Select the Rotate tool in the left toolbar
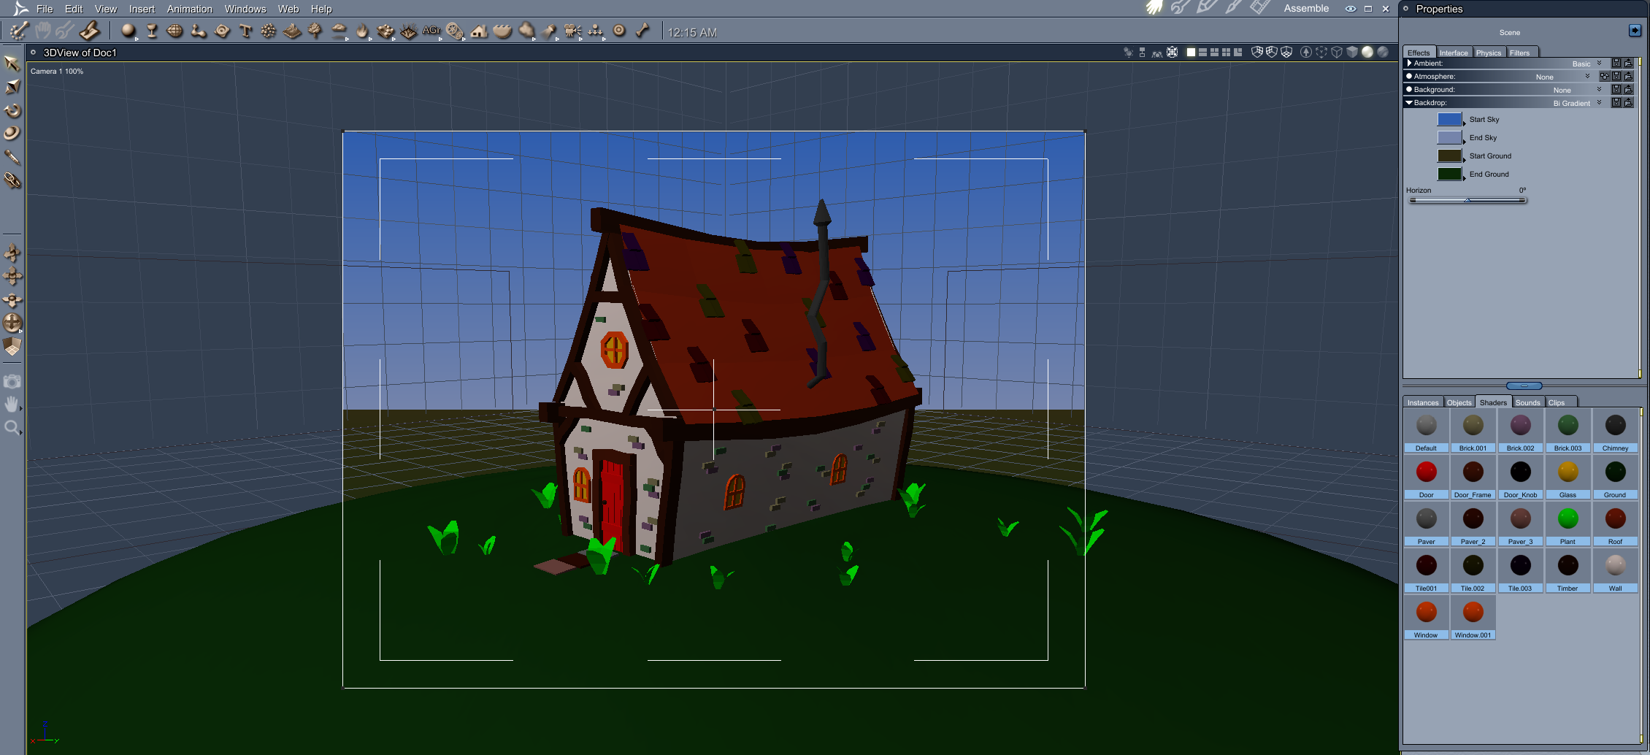This screenshot has height=755, width=1650. 12,110
